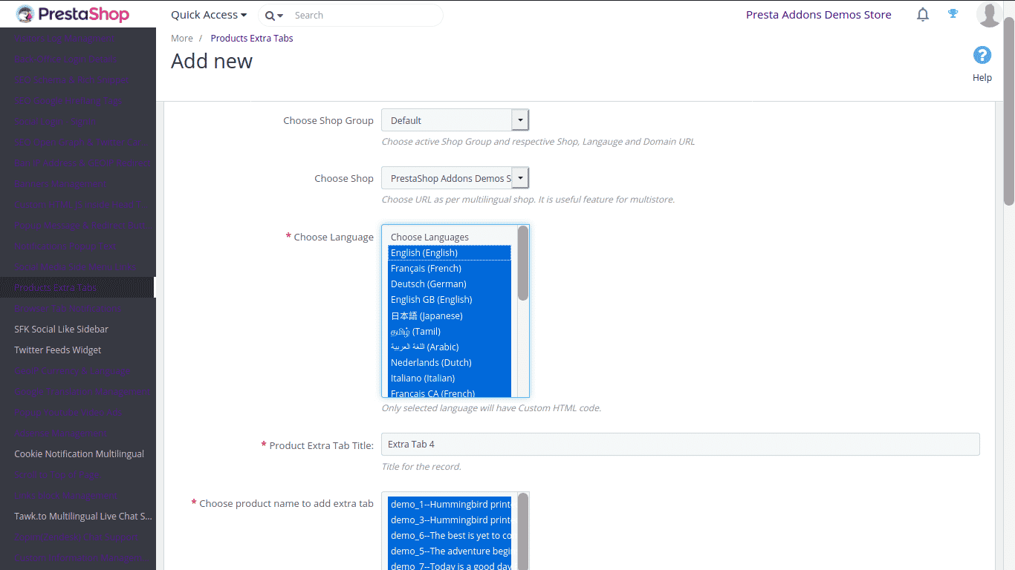Viewport: 1015px width, 570px height.
Task: Click the More breadcrumb link
Action: [x=182, y=39]
